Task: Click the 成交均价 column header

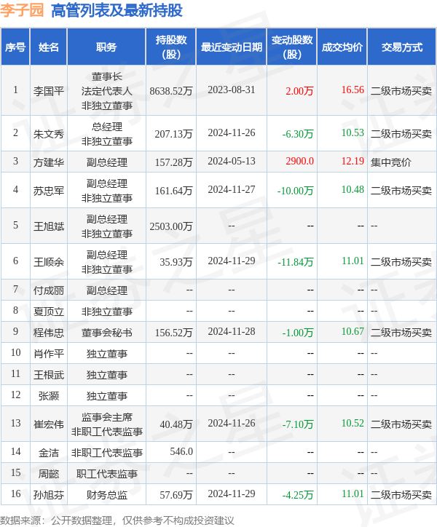Action: tap(342, 47)
